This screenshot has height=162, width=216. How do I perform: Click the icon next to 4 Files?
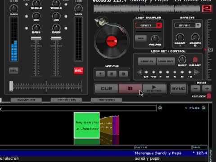(x=203, y=108)
